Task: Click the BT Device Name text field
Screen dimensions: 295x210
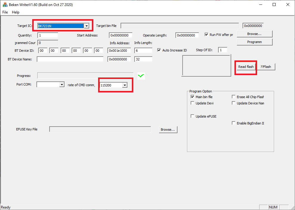Action: [70, 59]
